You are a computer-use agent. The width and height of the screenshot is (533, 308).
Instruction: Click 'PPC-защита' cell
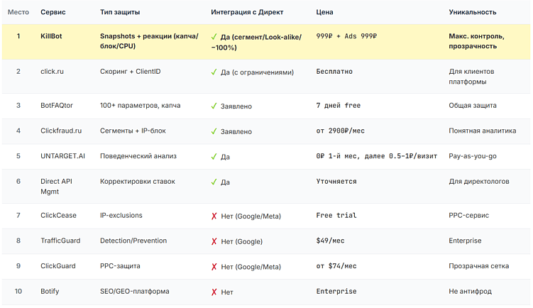click(x=120, y=266)
